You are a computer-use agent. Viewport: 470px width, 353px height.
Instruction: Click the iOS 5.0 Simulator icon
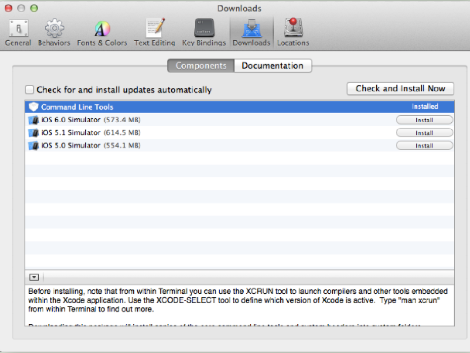[33, 145]
